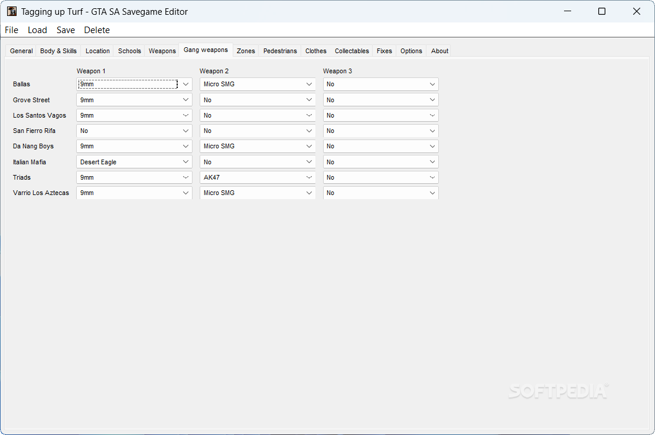655x435 pixels.
Task: Open Grove Street Weapon 2 dropdown
Action: click(258, 100)
